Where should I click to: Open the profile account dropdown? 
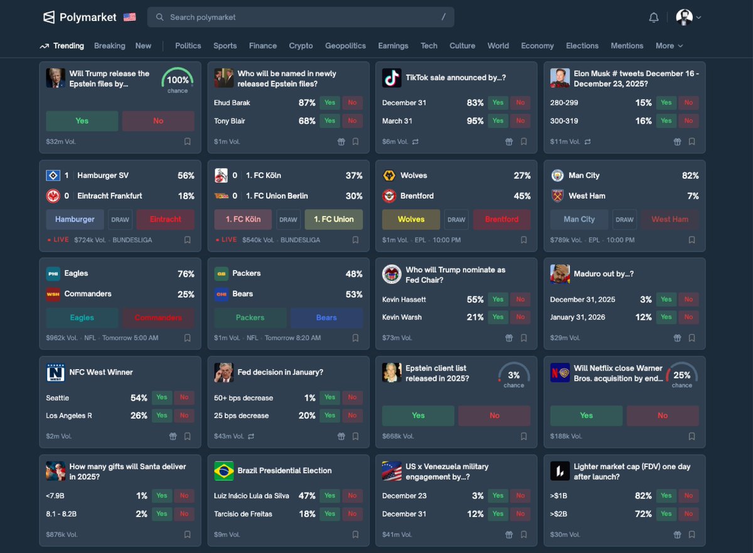(683, 17)
